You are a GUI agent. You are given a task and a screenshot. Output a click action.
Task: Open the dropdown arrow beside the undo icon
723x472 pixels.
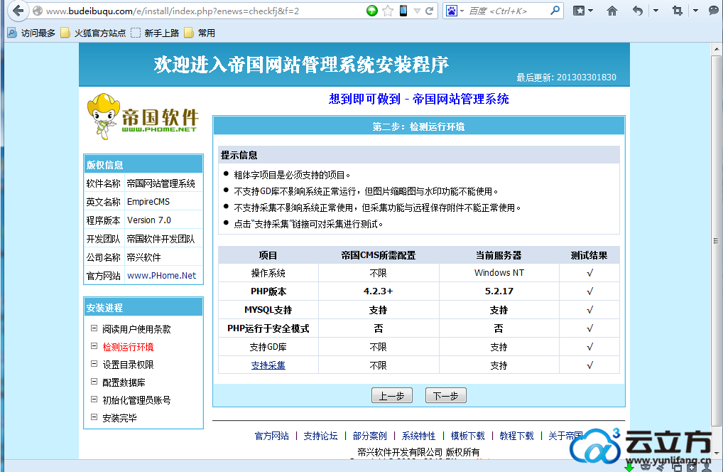point(656,11)
